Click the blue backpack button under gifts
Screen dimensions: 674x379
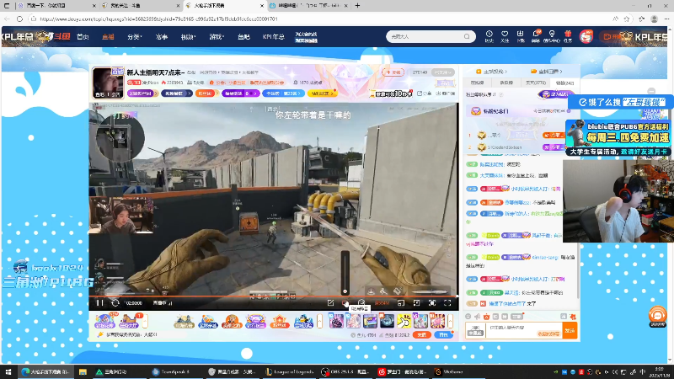click(443, 334)
